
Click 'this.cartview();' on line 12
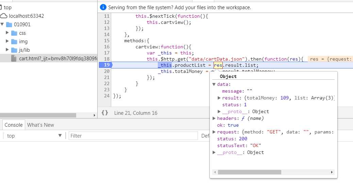point(169,22)
